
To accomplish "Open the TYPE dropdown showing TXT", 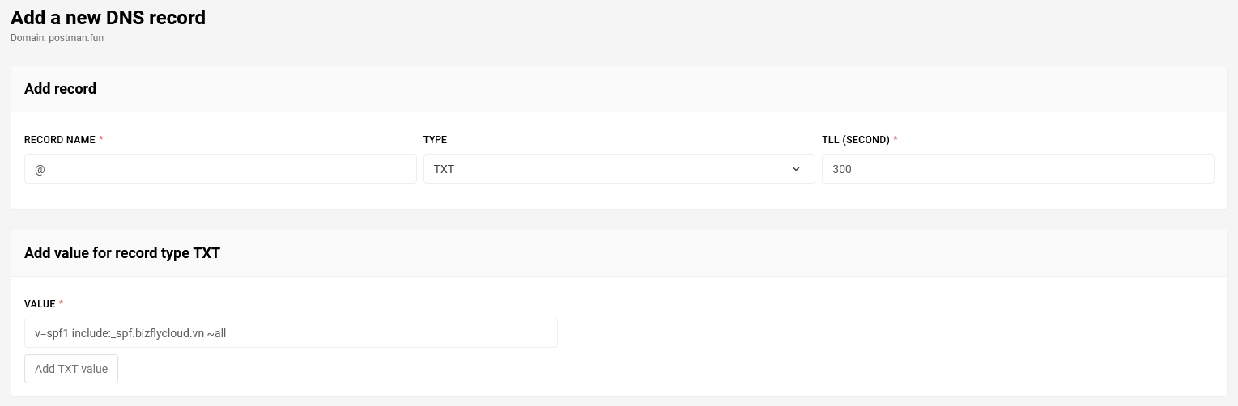I will (x=619, y=169).
